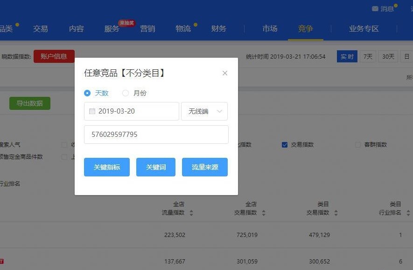This screenshot has width=413, height=270.
Task: Select the 天数 radio button
Action: click(87, 93)
